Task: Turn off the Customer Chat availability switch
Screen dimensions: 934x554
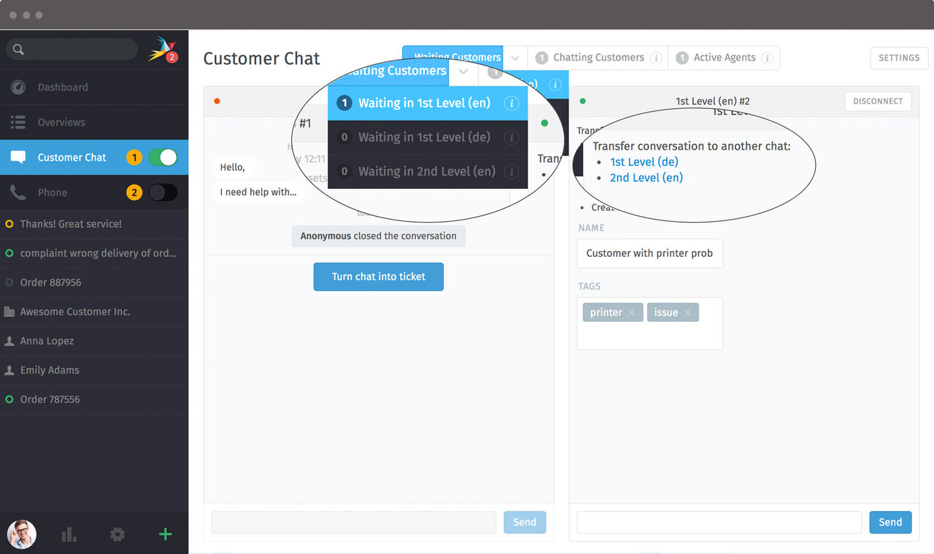Action: pyautogui.click(x=163, y=157)
